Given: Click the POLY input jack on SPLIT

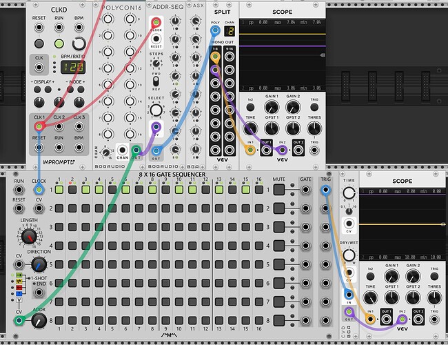Looking at the screenshot, I should (x=215, y=30).
